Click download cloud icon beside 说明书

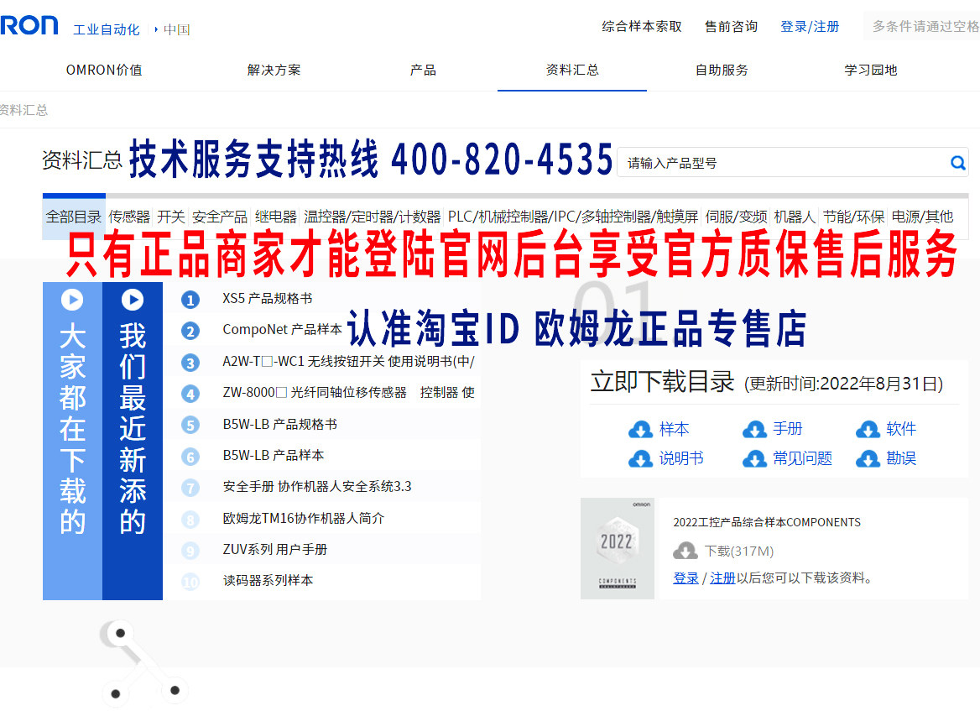(641, 459)
